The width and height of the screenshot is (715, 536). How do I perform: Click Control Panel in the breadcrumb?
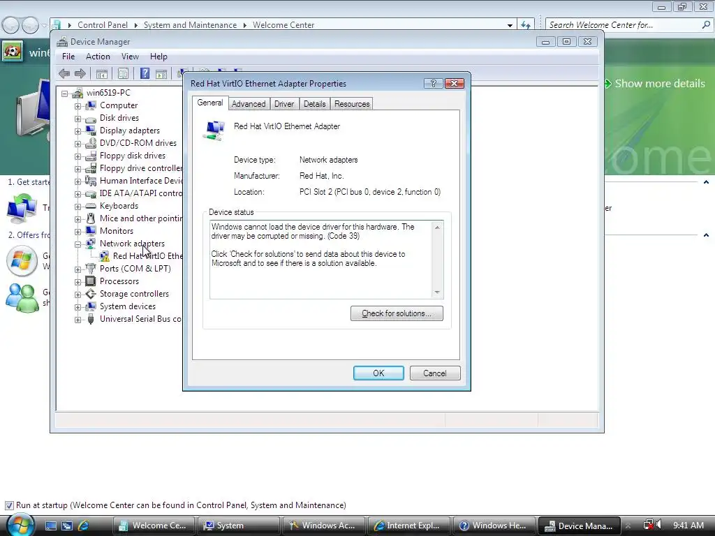[103, 25]
